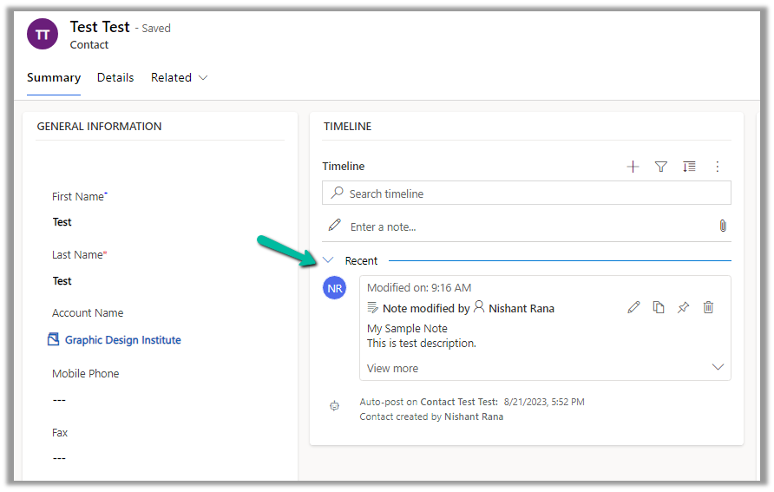Image resolution: width=774 pixels, height=492 pixels.
Task: Open the Related tab dropdown
Action: 180,77
